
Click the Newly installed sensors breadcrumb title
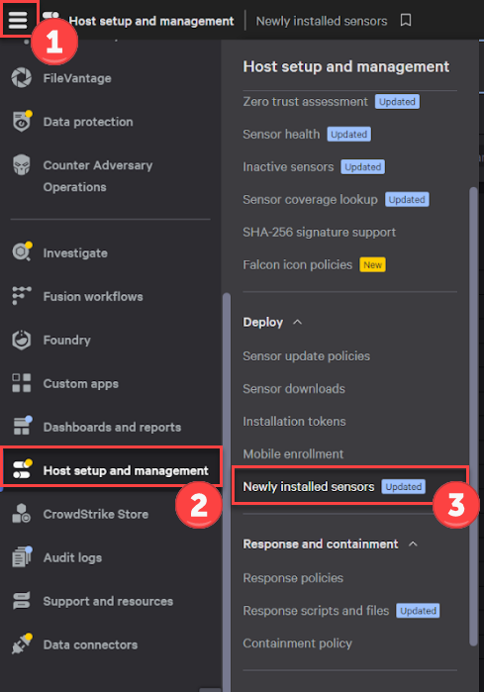click(322, 21)
